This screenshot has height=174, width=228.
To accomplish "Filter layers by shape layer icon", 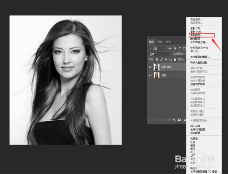I will 184,48.
